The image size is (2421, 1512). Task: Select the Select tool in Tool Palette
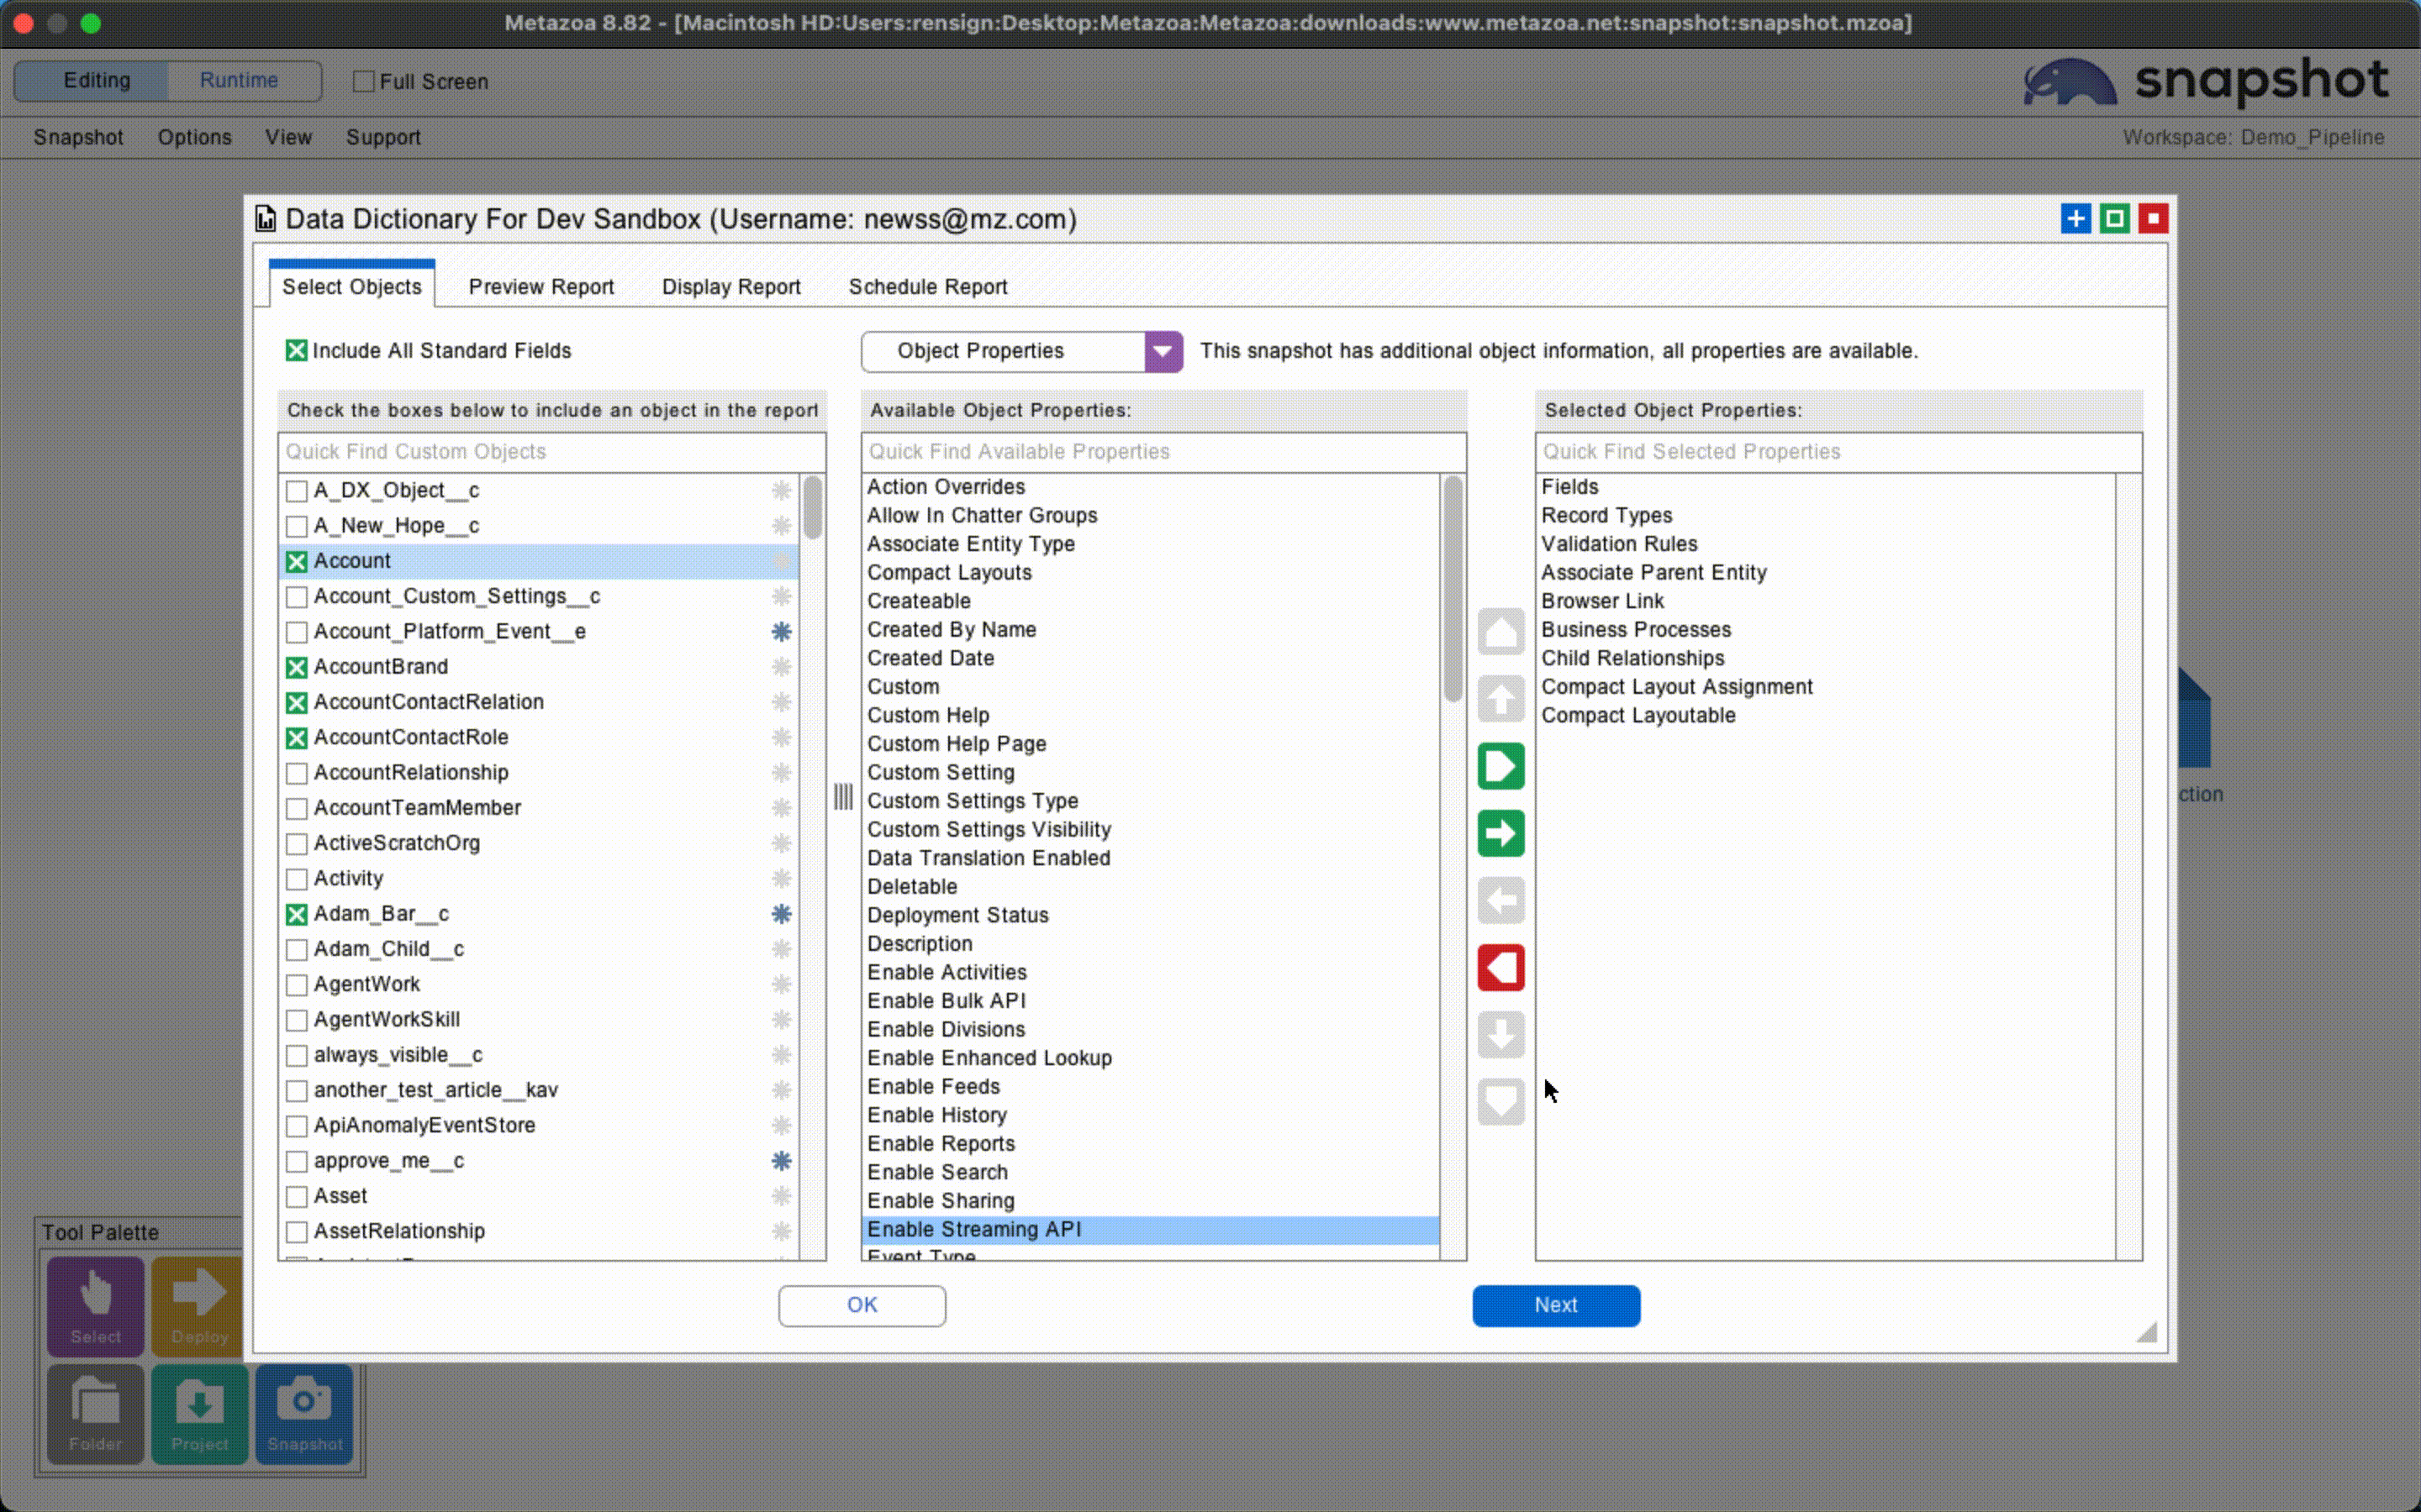coord(96,1305)
